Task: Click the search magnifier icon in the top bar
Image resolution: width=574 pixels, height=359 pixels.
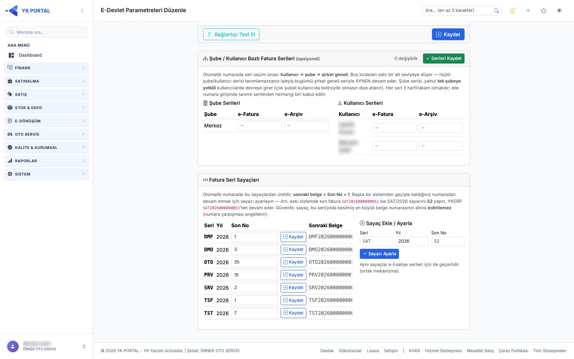Action: click(496, 11)
